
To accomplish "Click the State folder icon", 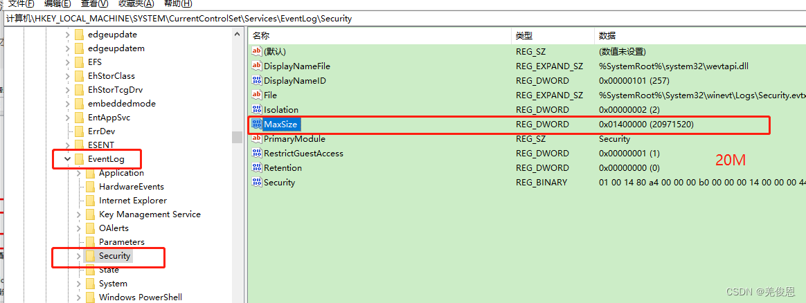I will coord(90,270).
